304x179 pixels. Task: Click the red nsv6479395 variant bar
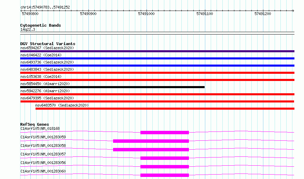point(157,101)
